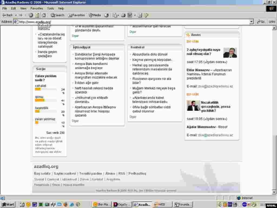This screenshot has height=208, width=277.
Task: Print the current page
Action: pyautogui.click(x=123, y=15)
